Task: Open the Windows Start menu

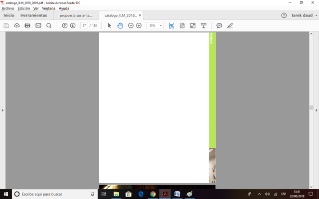Action: pyautogui.click(x=6, y=194)
